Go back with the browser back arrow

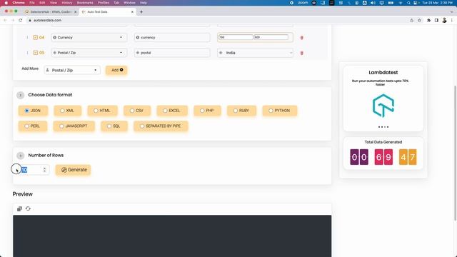click(5, 20)
